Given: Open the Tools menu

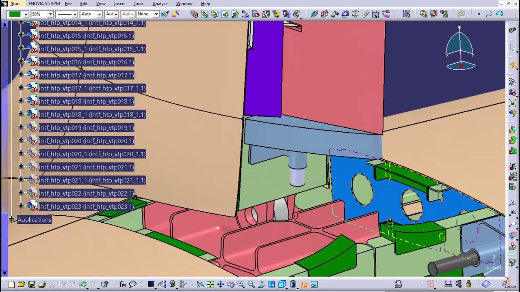Looking at the screenshot, I should click(x=139, y=4).
